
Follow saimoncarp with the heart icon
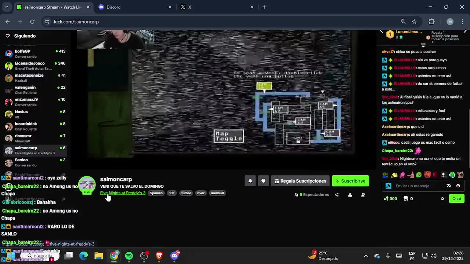point(263,181)
